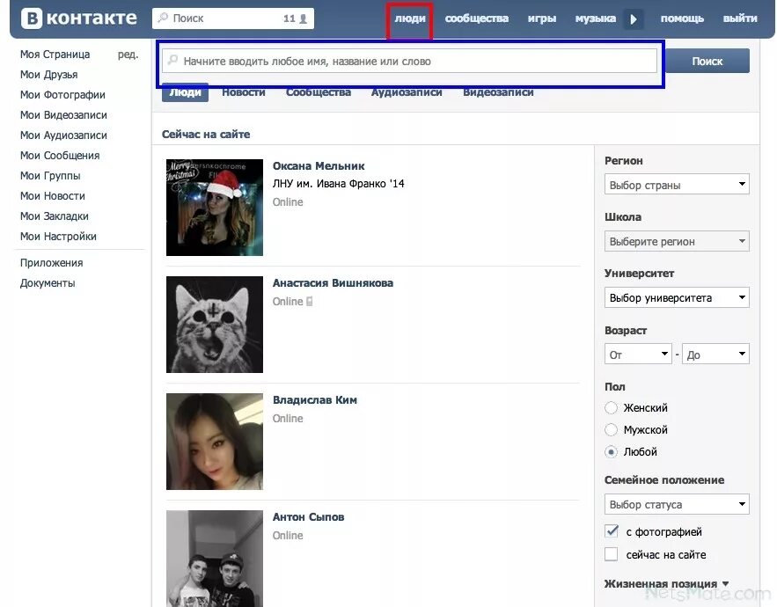Screen dimensions: 777x607
Task: Open the Выбор статуса dropdown
Action: [677, 504]
